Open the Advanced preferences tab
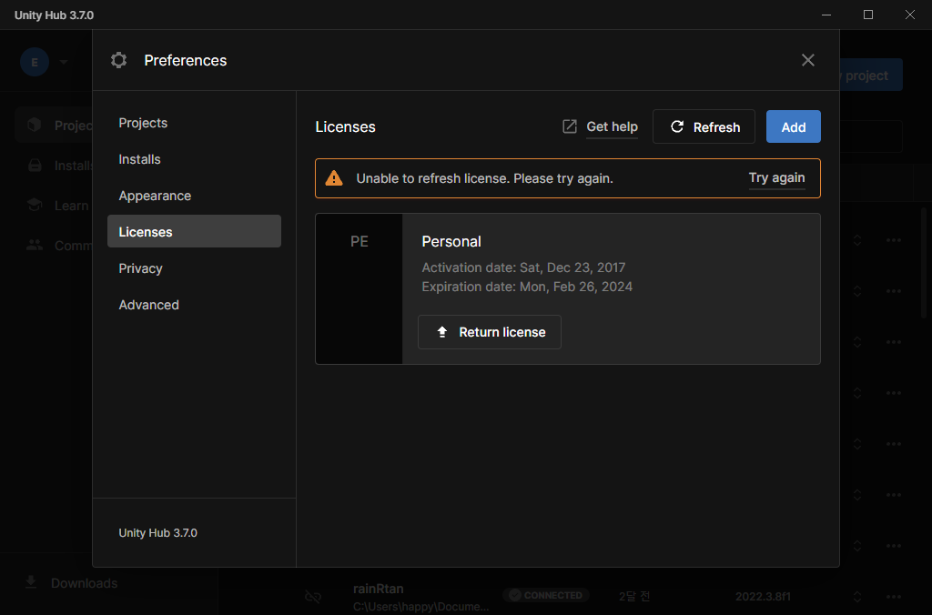The image size is (932, 615). tap(194, 305)
